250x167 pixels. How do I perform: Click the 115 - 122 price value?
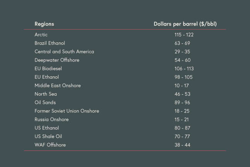184,35
